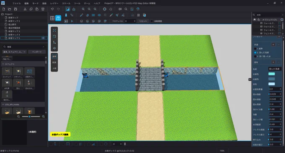Open the light-blue 空色 color swatch

click(272, 84)
